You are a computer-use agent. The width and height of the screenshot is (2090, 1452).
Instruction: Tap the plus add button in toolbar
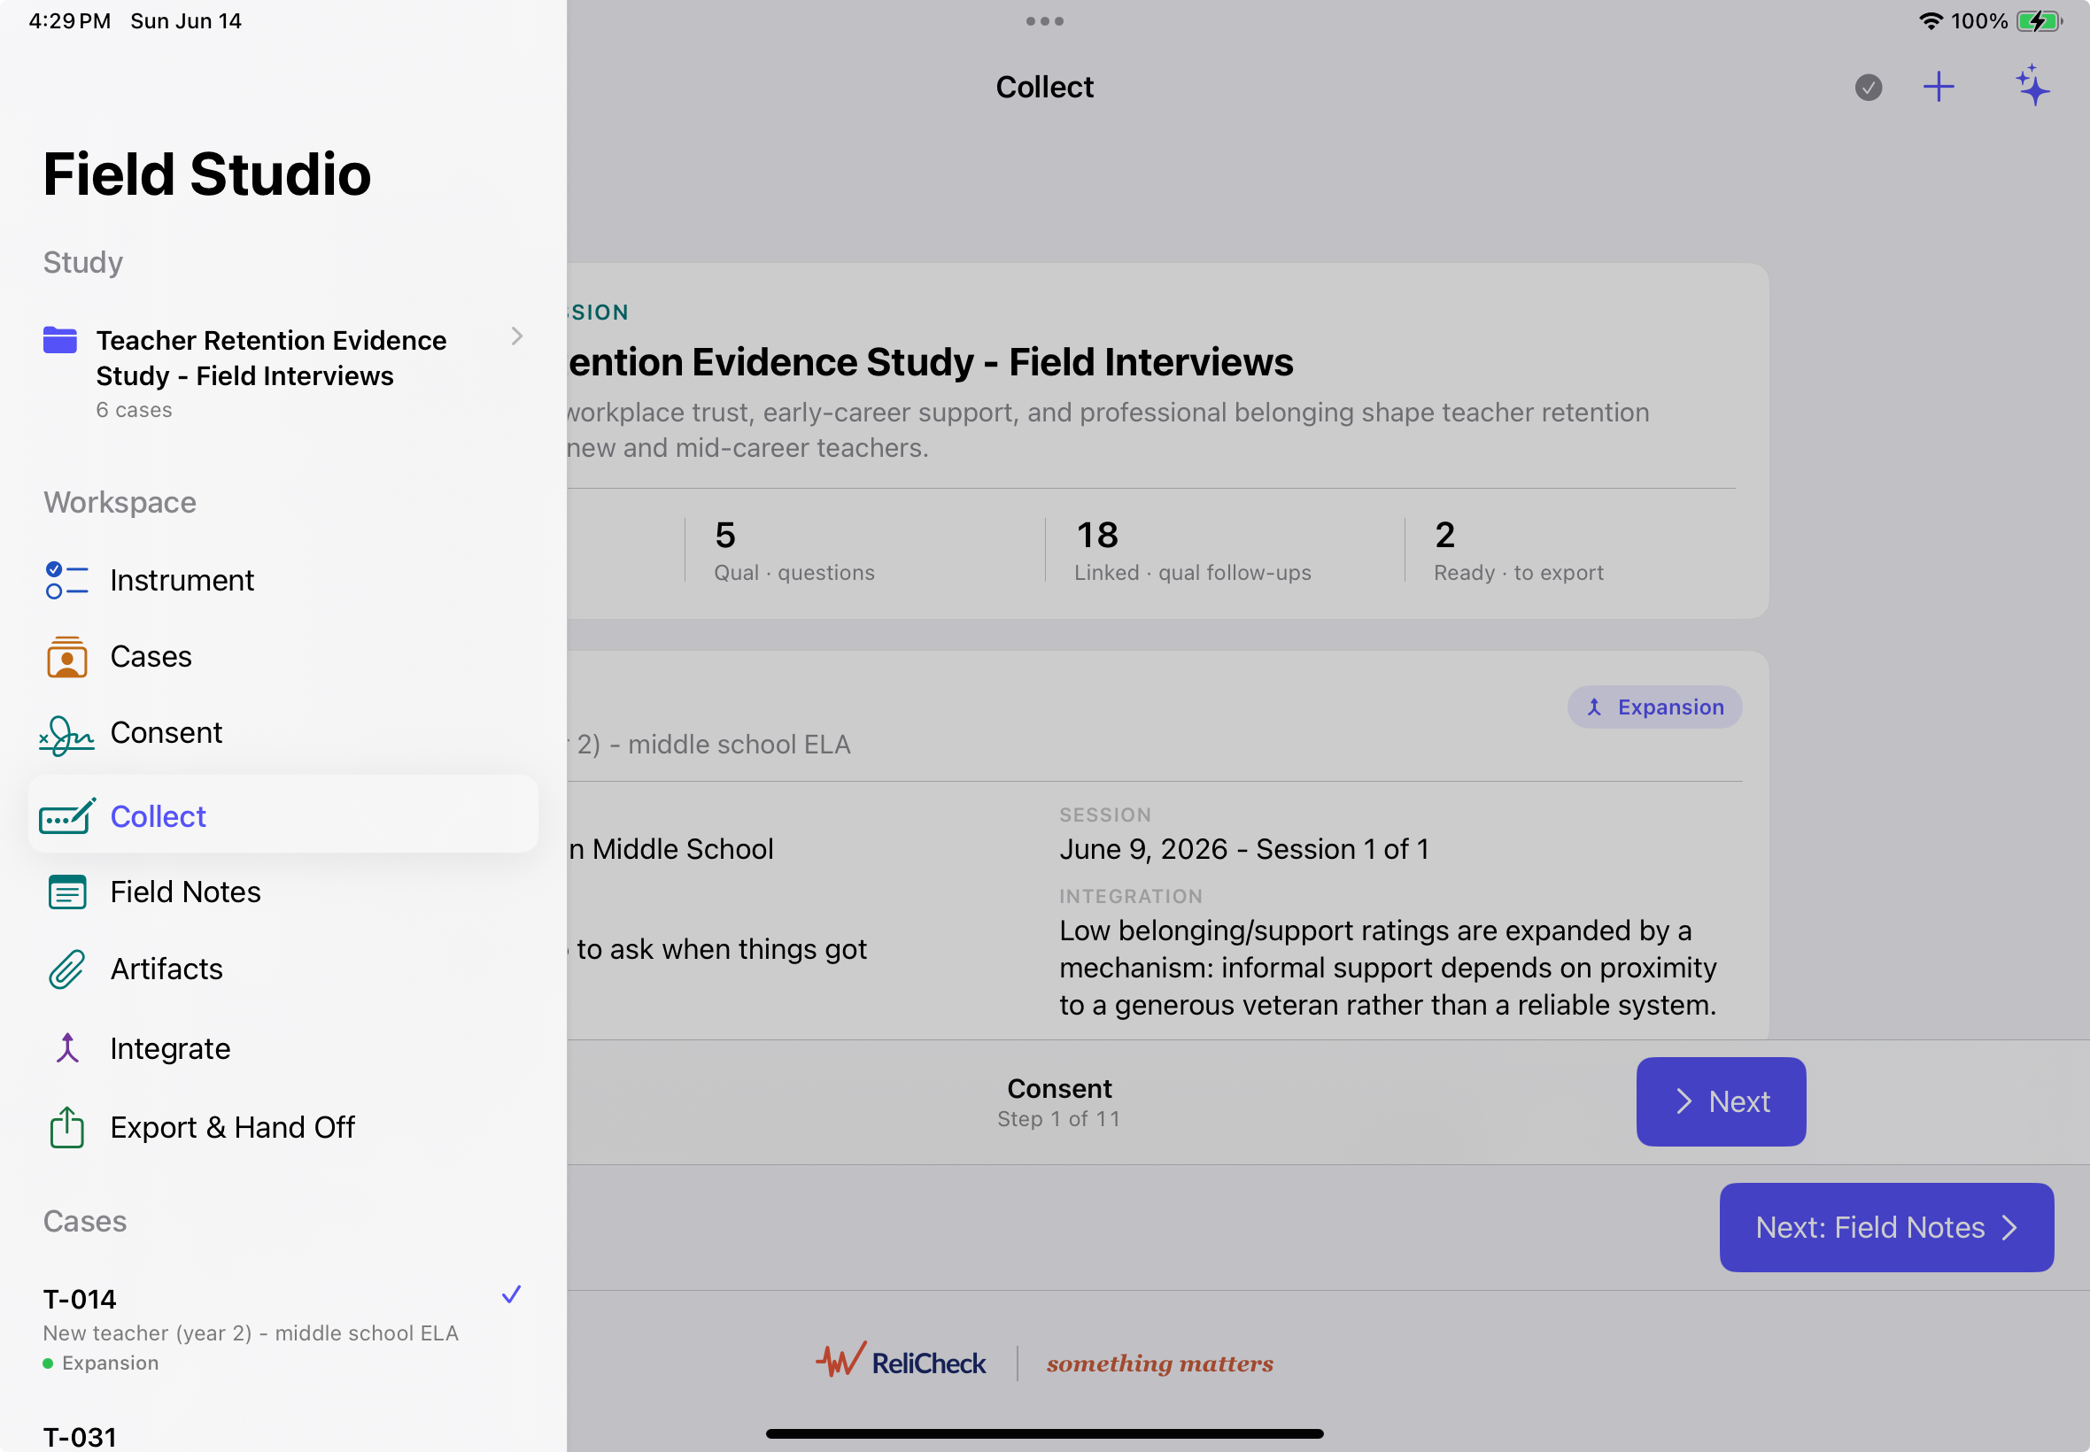[1939, 87]
